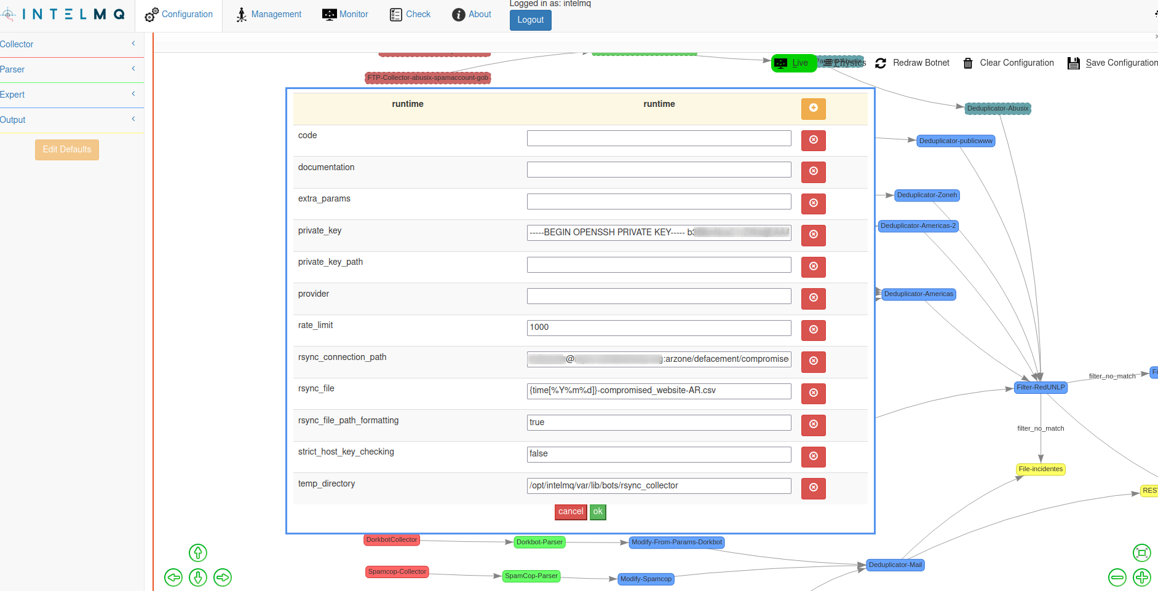The width and height of the screenshot is (1158, 591).
Task: Click inside the temp_directory input field
Action: (x=658, y=485)
